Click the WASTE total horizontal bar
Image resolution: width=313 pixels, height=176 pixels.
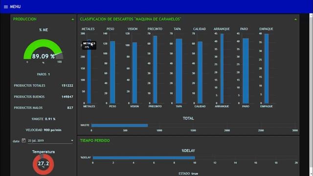119,125
